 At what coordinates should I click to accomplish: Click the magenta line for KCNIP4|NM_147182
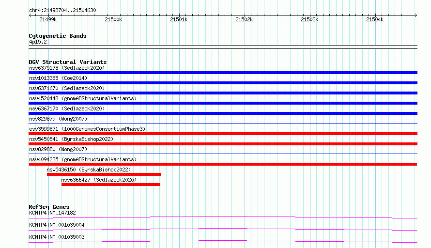tap(223, 217)
